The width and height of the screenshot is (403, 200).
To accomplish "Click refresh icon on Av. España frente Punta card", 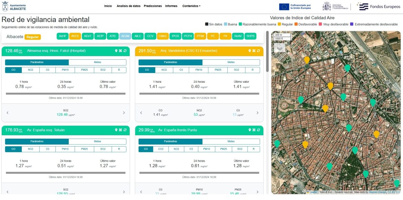I will click(258, 130).
